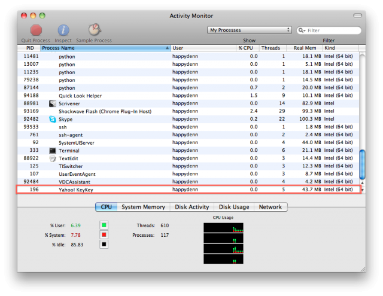
Task: Click the blue vertical scrollbar thumb
Action: click(x=363, y=164)
